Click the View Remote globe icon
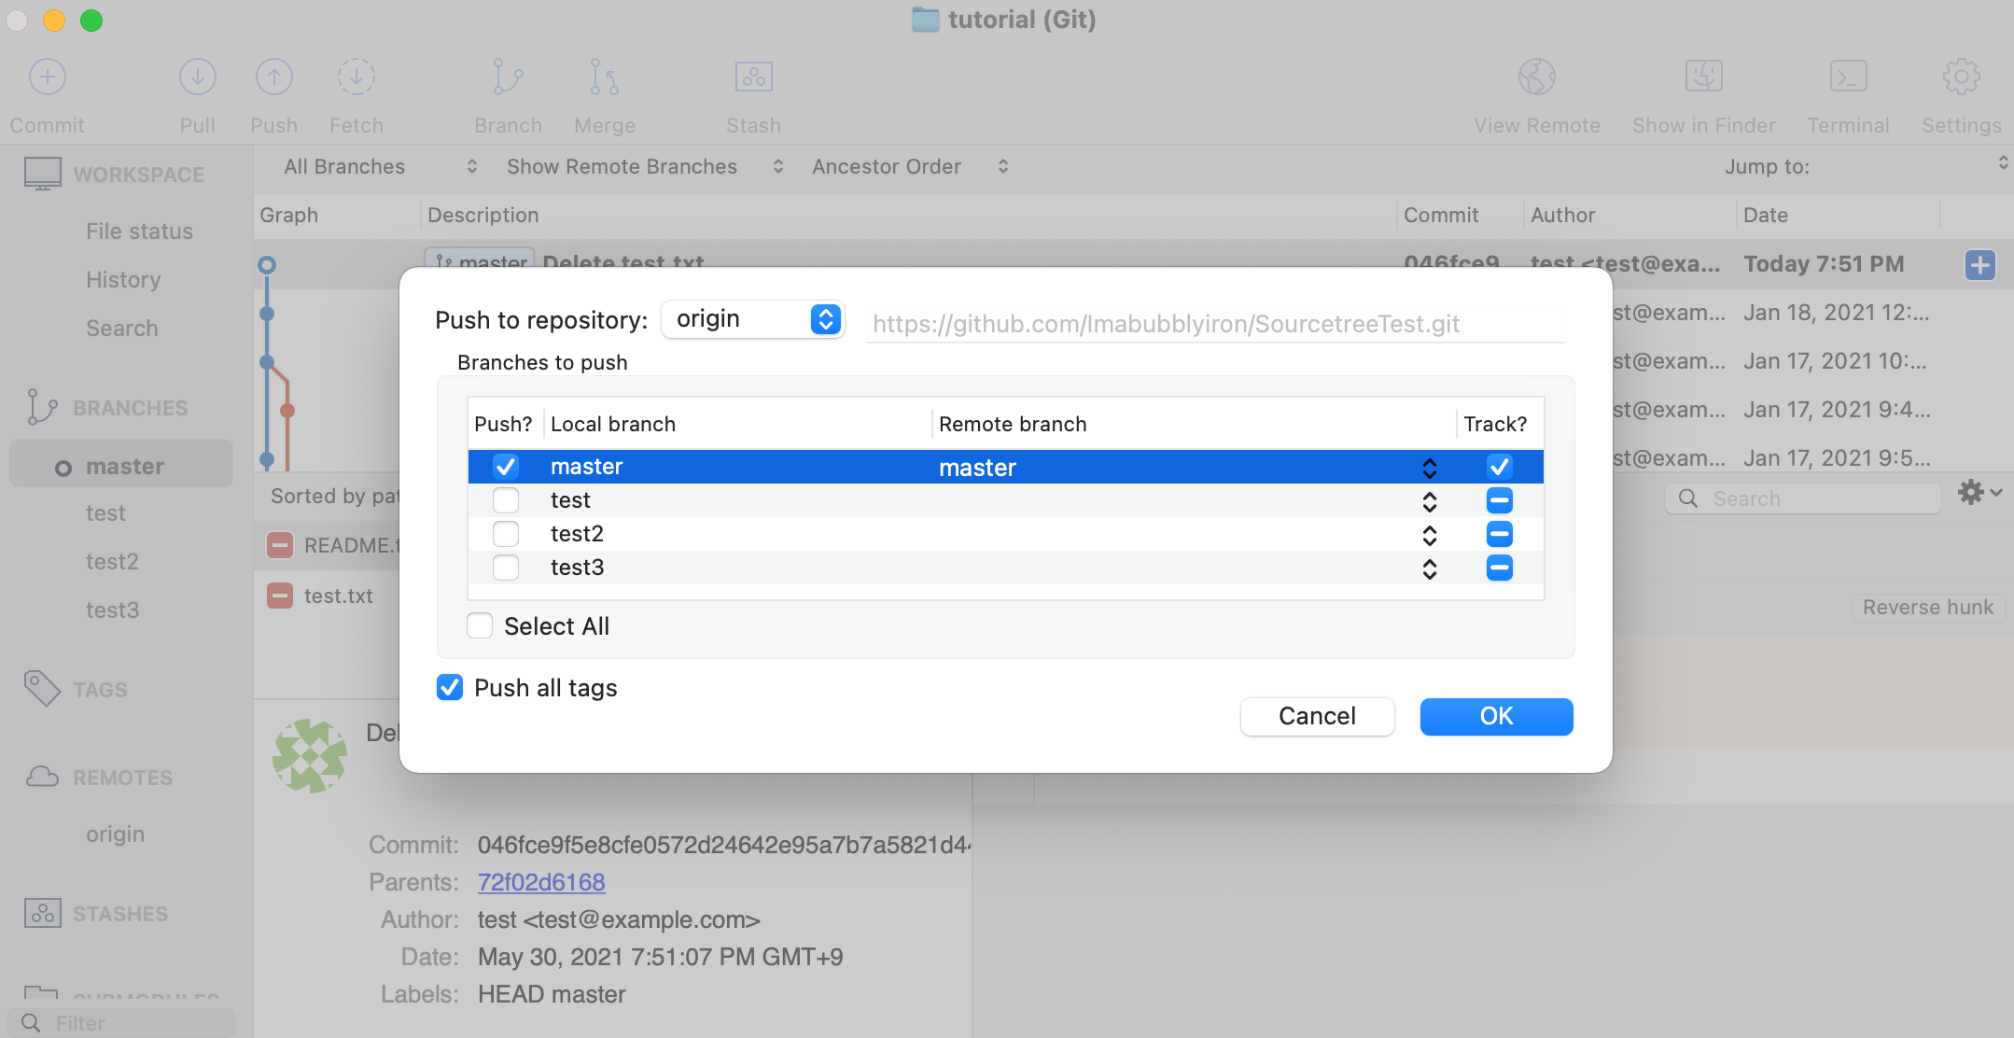 [x=1536, y=77]
